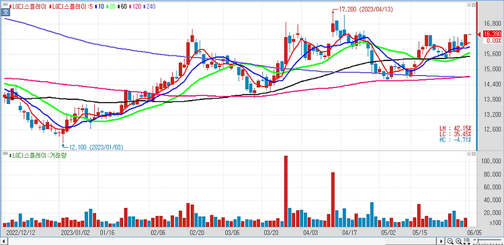Screen dimensions: 504x245
Task: Click the 03/20 date axis label
Action: (x=271, y=232)
